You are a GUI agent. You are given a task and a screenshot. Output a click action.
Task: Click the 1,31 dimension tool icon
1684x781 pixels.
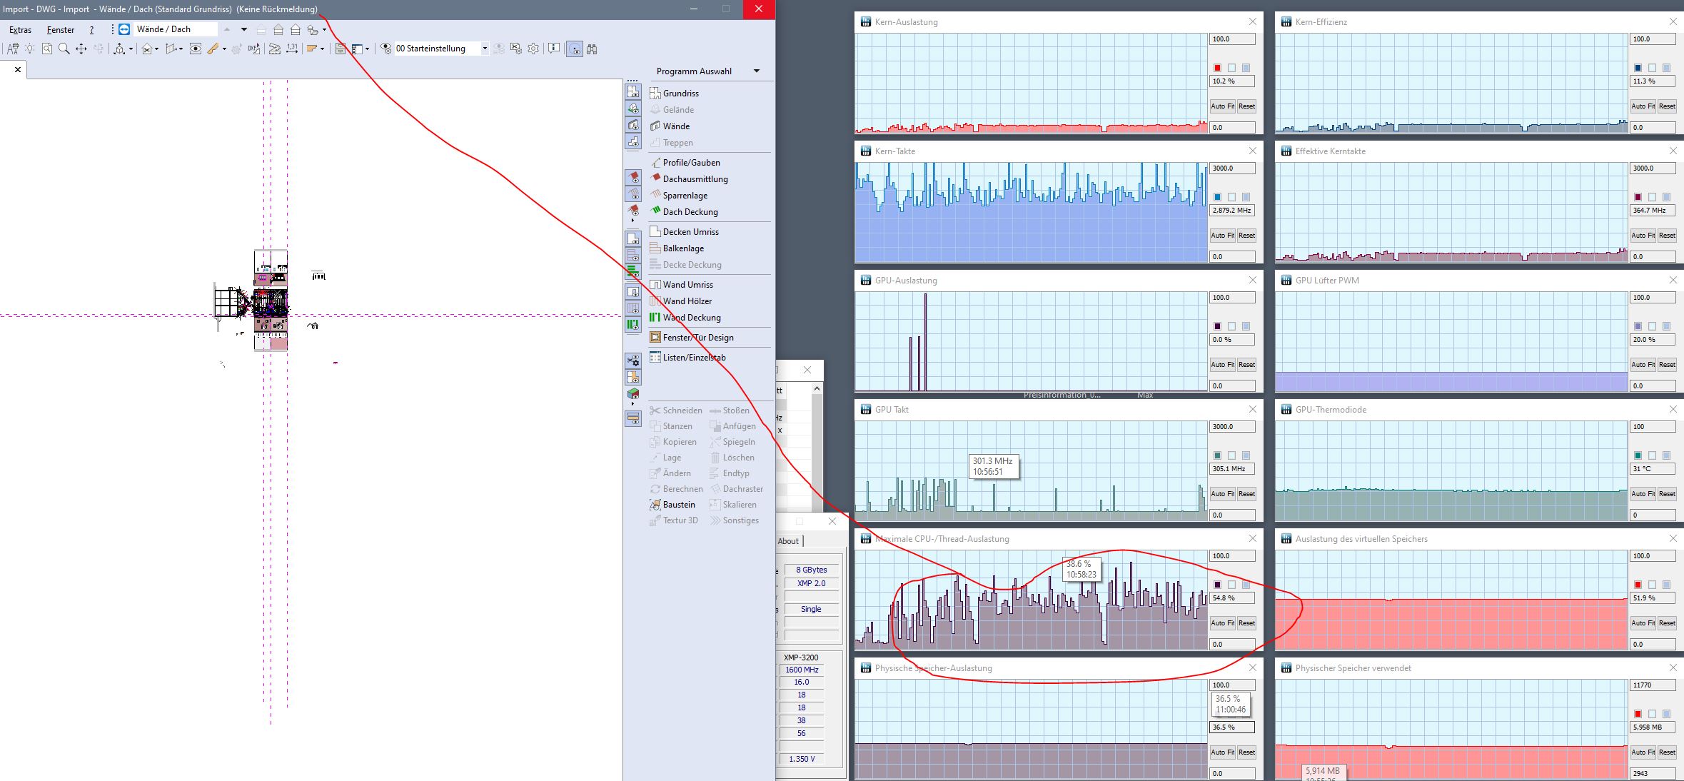click(291, 49)
